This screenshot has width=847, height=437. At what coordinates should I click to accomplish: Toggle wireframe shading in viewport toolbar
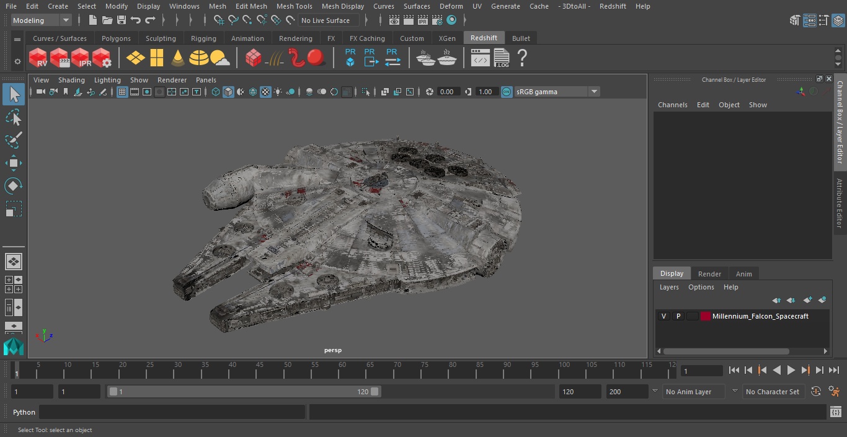click(215, 92)
